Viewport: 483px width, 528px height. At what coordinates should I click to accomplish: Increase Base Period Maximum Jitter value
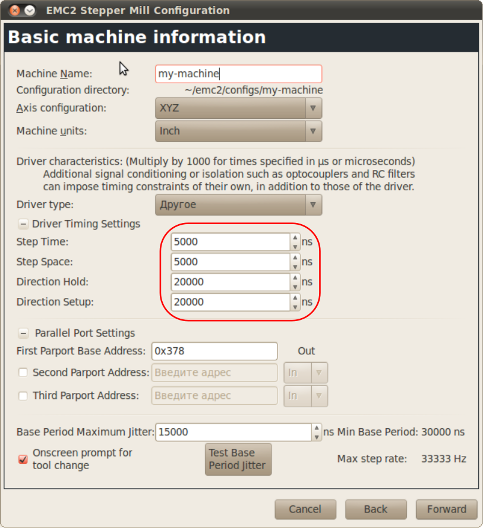(317, 428)
